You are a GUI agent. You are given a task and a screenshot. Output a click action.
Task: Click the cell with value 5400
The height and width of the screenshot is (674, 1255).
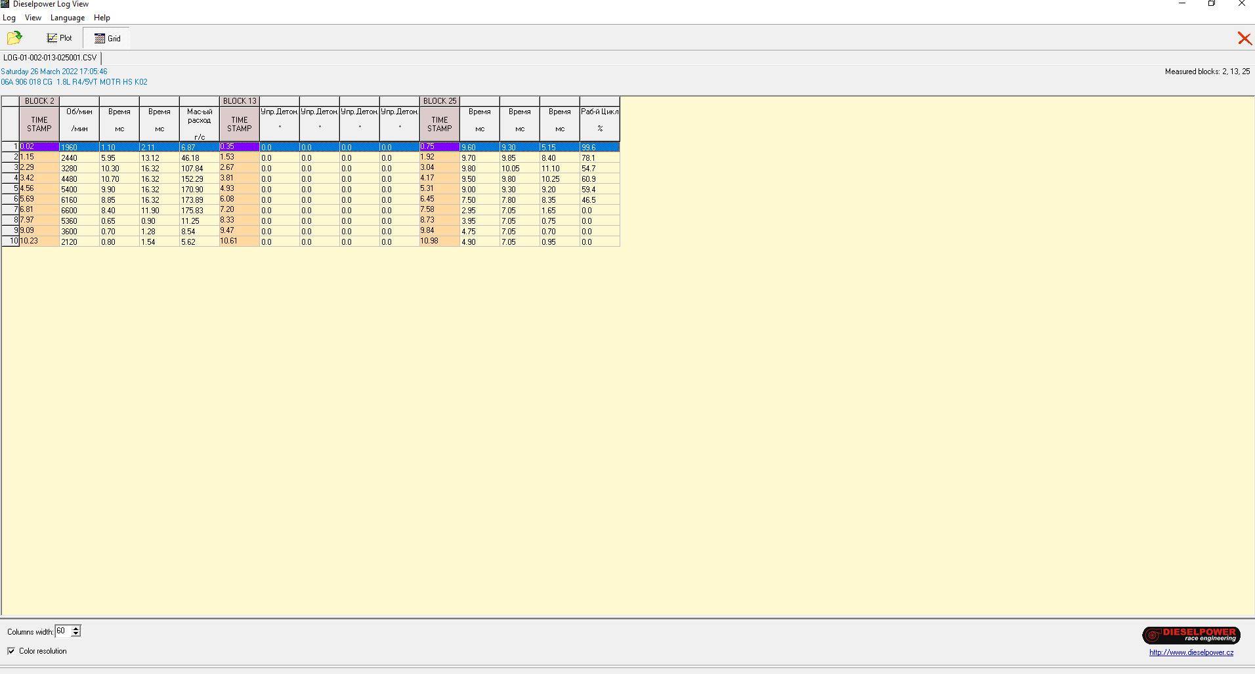79,189
